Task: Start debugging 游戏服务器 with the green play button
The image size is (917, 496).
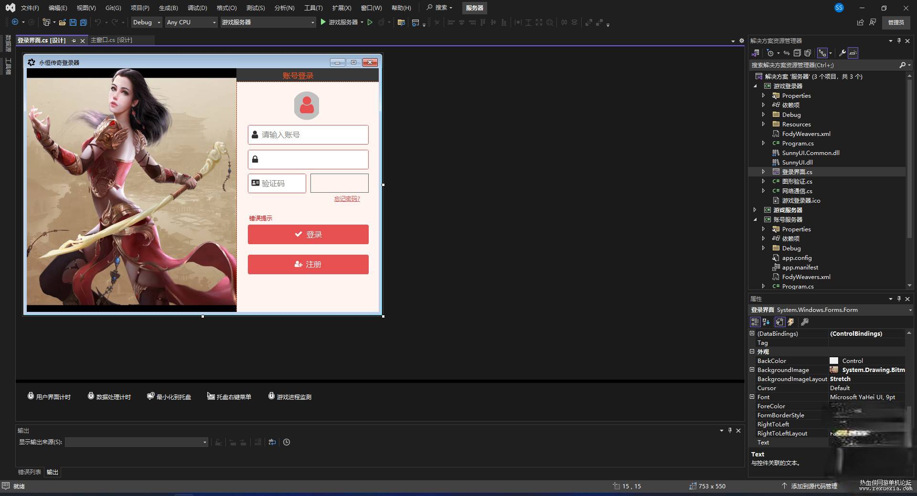Action: click(x=323, y=22)
